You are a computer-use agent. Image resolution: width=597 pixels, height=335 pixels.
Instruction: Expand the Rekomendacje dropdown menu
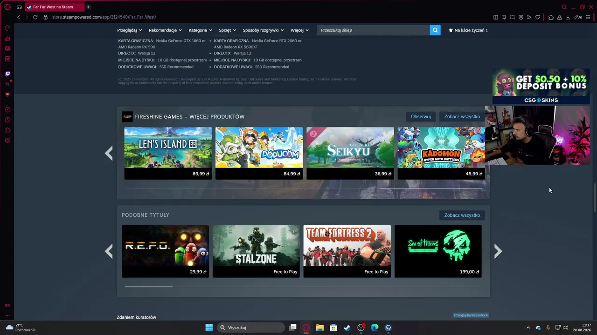click(x=166, y=30)
